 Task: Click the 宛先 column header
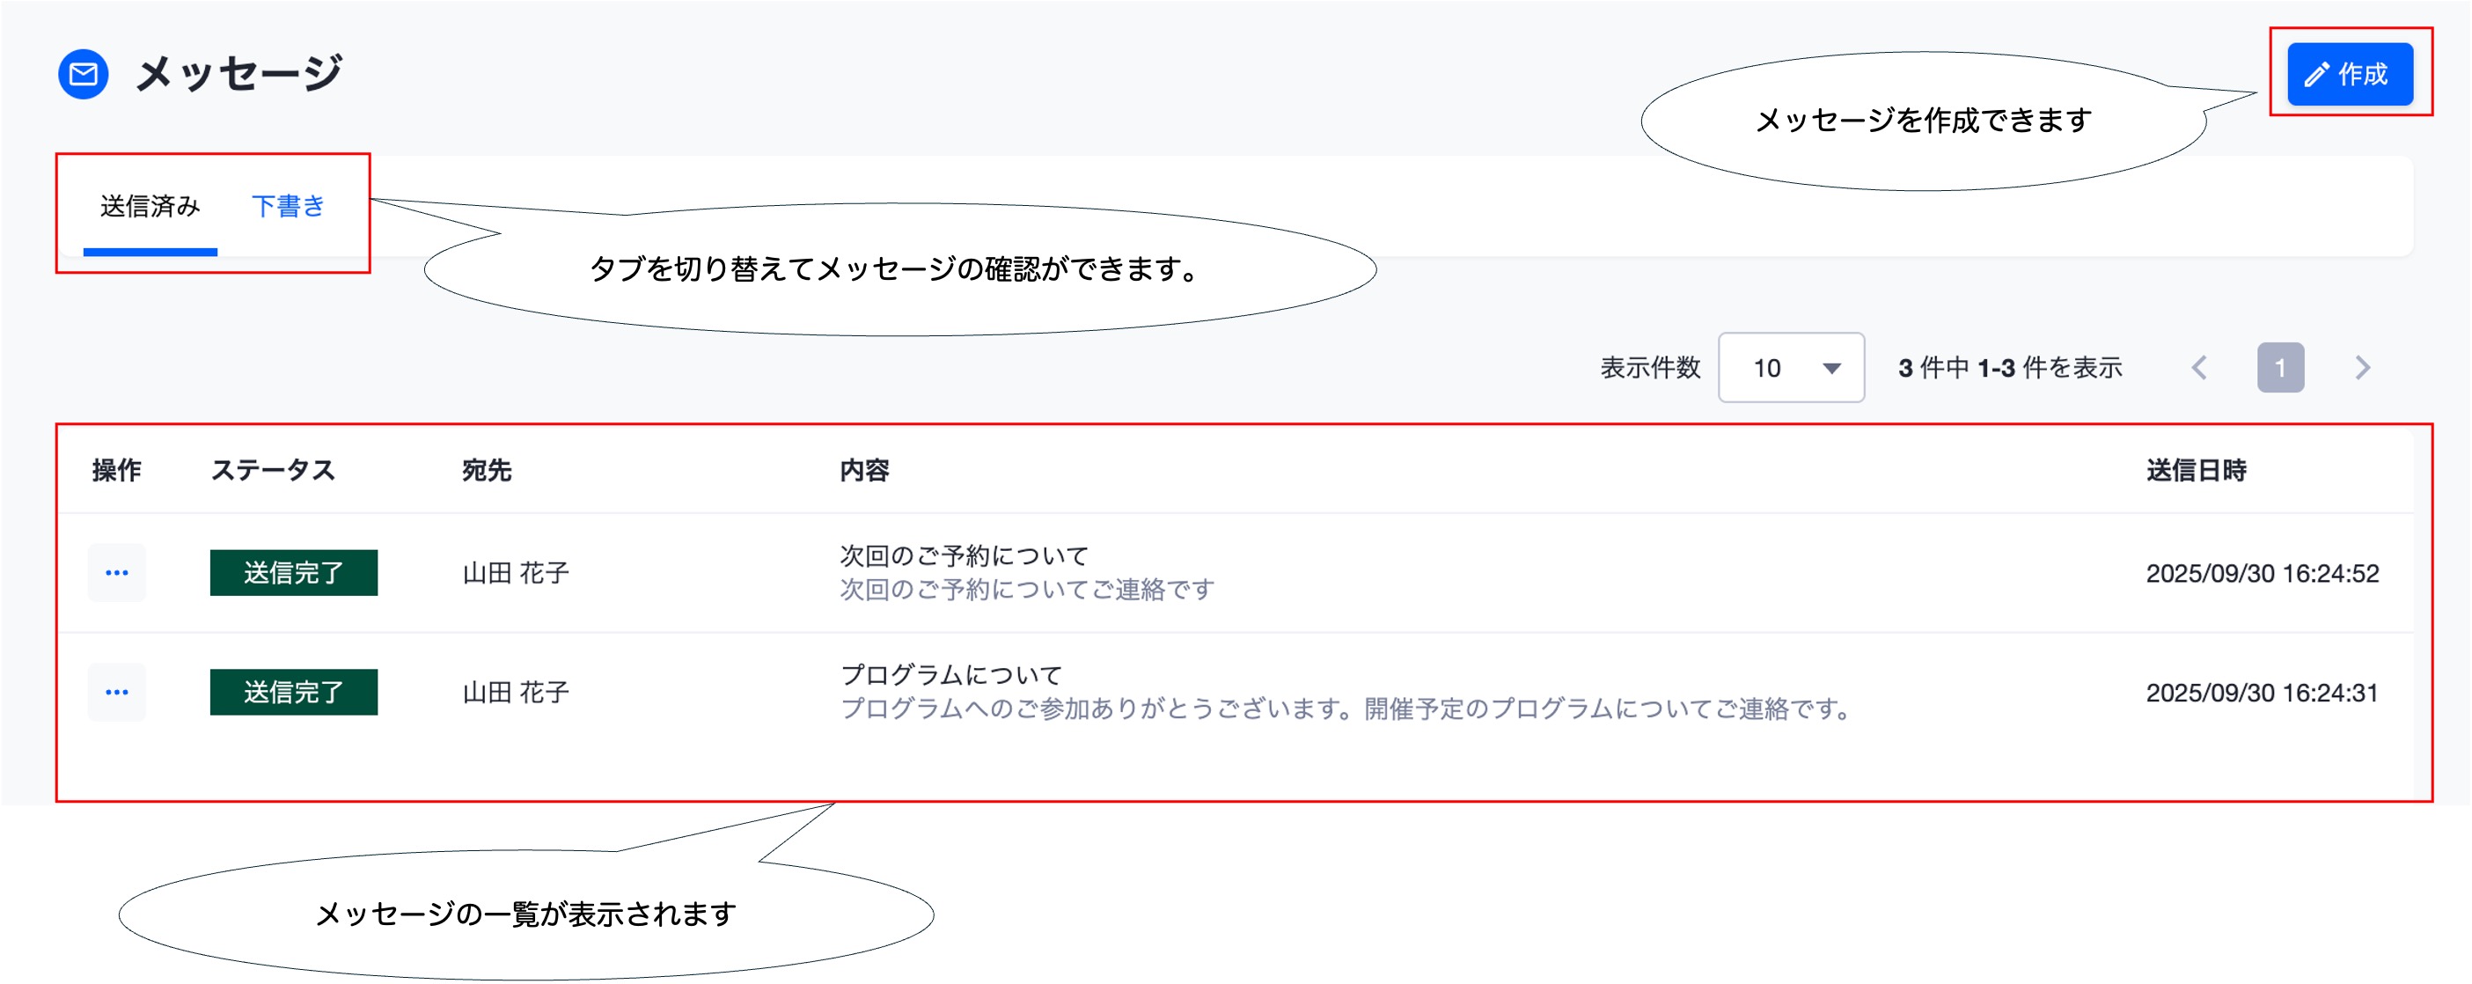[488, 470]
